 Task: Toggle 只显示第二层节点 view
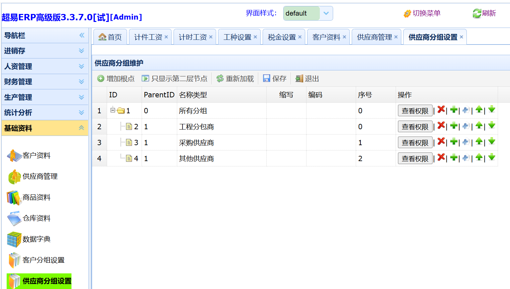(175, 78)
